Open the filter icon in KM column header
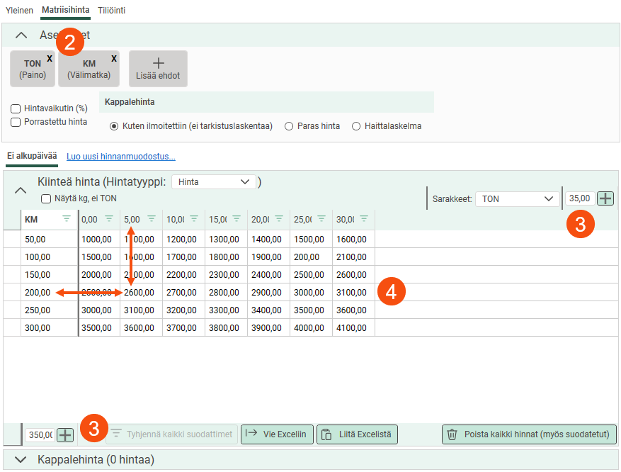 (67, 219)
